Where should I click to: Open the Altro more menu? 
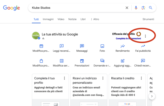point(95,19)
